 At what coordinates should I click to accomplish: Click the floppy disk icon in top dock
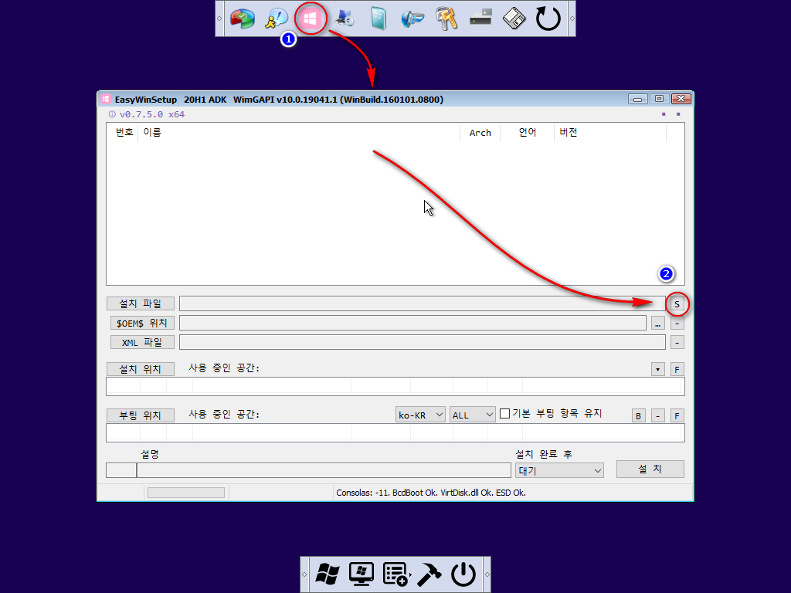tap(514, 19)
